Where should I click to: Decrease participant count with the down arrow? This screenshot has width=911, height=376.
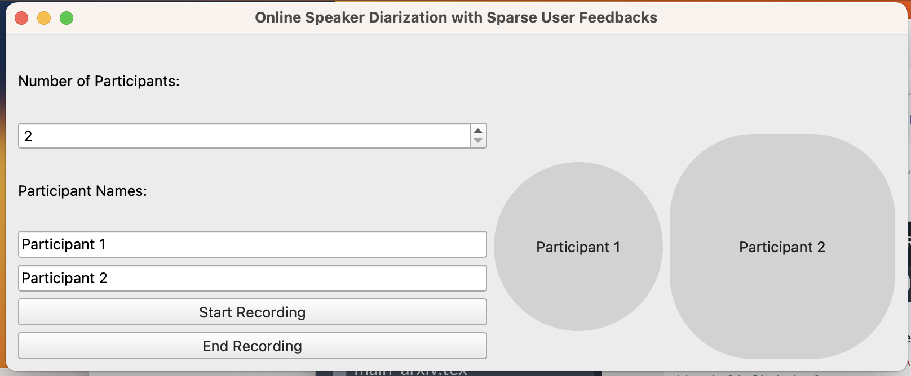pyautogui.click(x=478, y=141)
